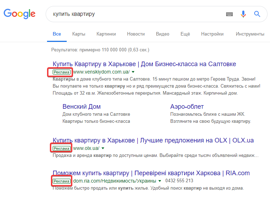Open the Аэро-облет sitelink
The image size is (270, 197).
(x=187, y=107)
